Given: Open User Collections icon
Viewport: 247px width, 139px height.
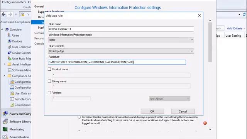Looking at the screenshot, I should pos(10,47).
